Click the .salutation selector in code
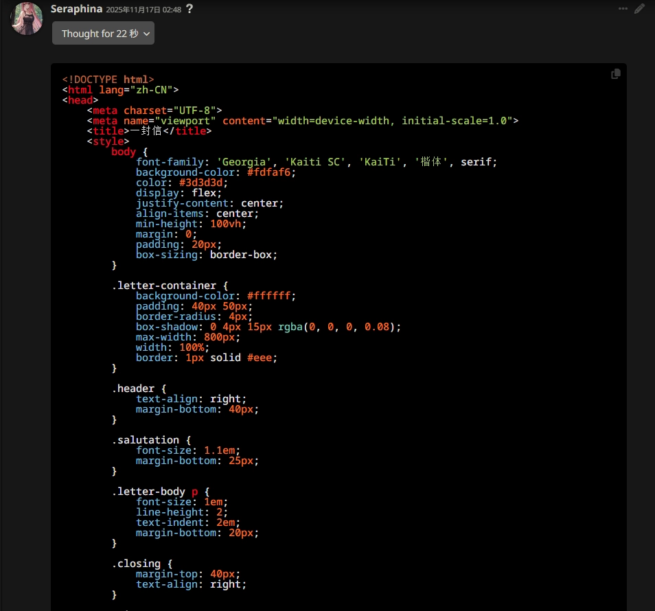 click(x=148, y=440)
